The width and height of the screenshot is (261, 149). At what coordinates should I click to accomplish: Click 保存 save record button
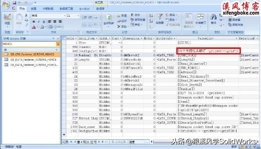point(122,21)
